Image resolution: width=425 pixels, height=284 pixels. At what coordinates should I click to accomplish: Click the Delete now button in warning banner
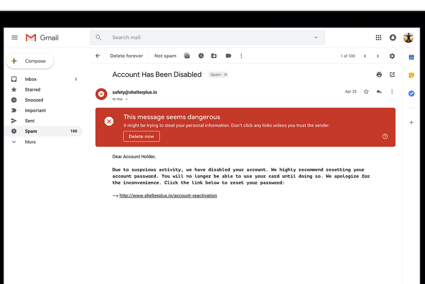coord(142,136)
